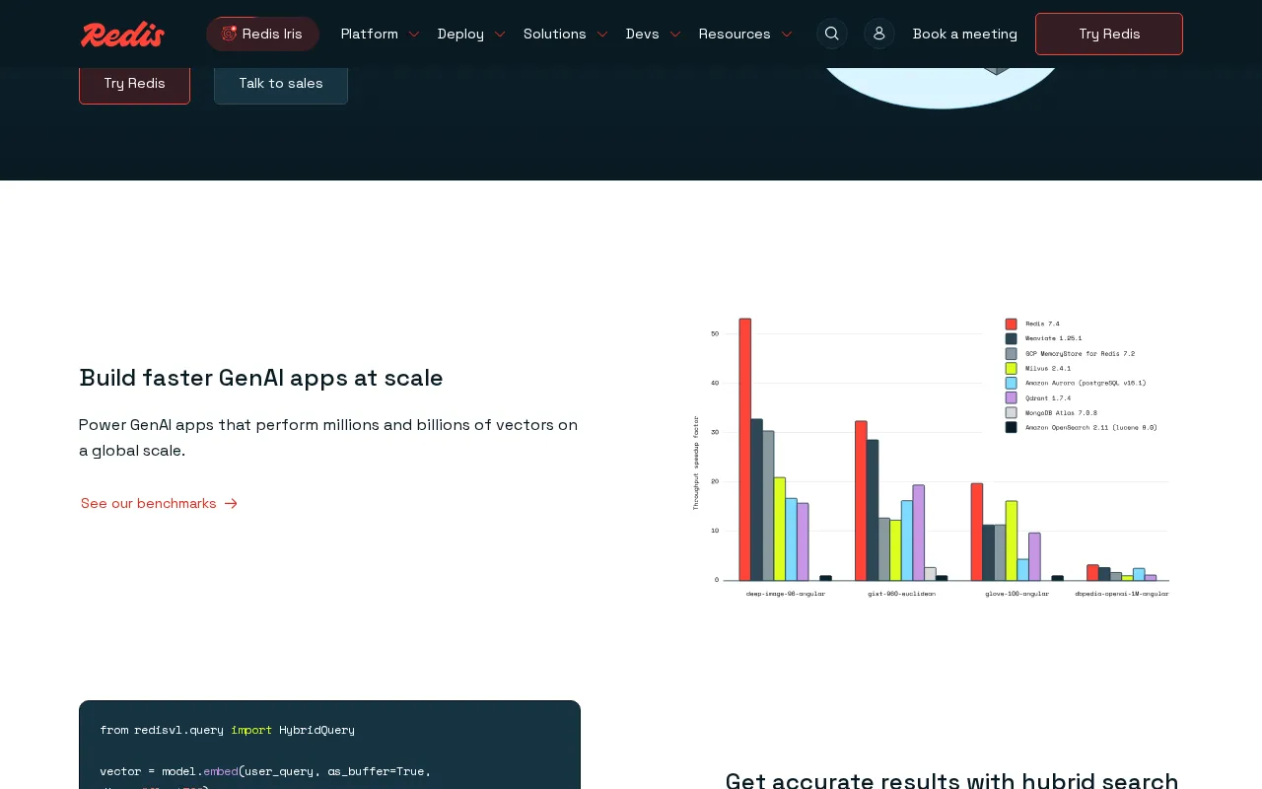
Task: Open the Redis Iris pill button
Action: (x=262, y=34)
